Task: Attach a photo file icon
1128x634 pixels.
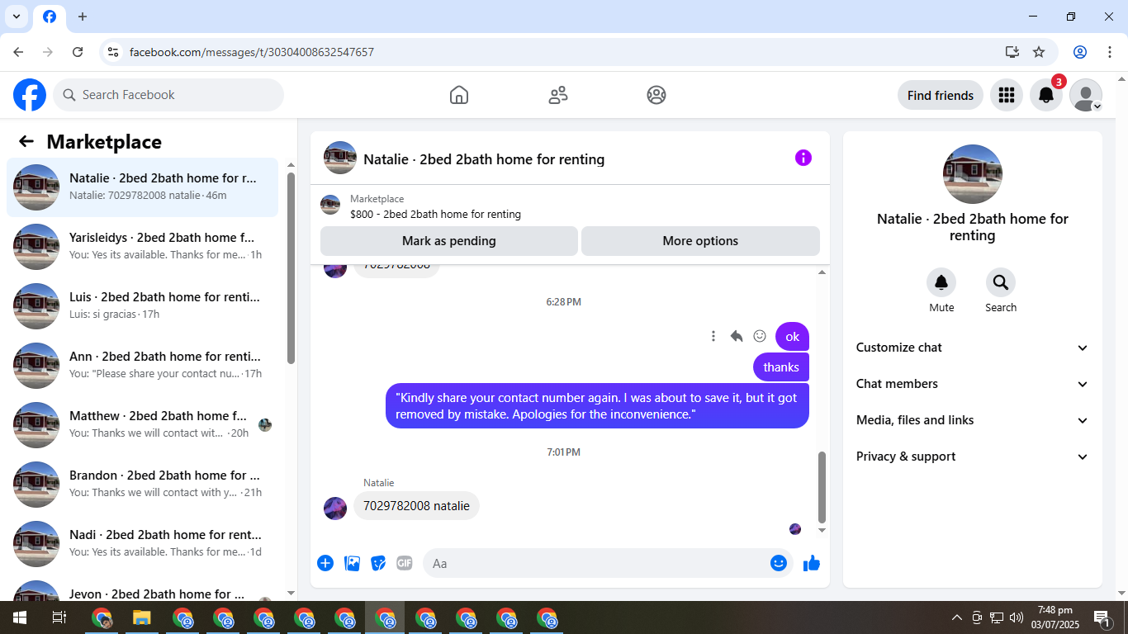Action: [x=352, y=563]
